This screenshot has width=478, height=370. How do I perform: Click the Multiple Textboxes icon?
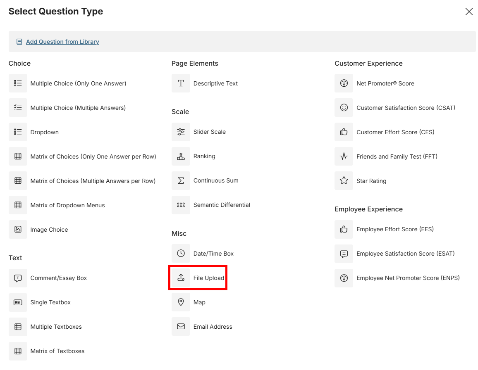click(18, 327)
